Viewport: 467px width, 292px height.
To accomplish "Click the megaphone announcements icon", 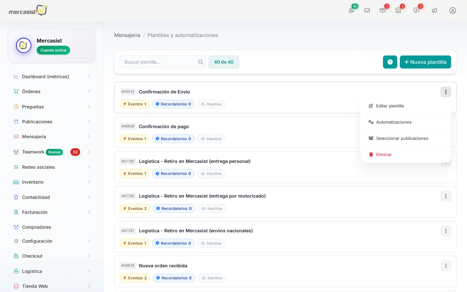I will coord(434,10).
